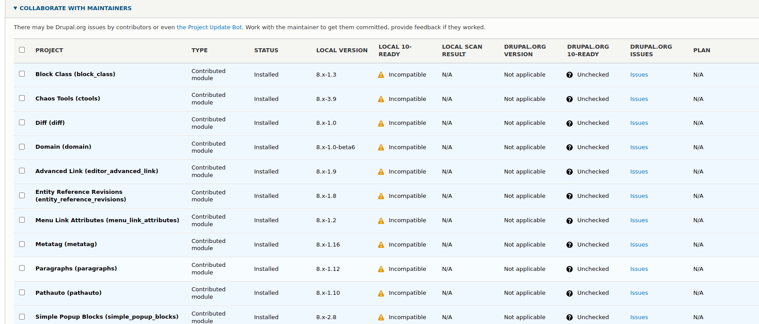Click warning icon in Simple Popup Blocks row
The width and height of the screenshot is (759, 324).
coord(381,317)
